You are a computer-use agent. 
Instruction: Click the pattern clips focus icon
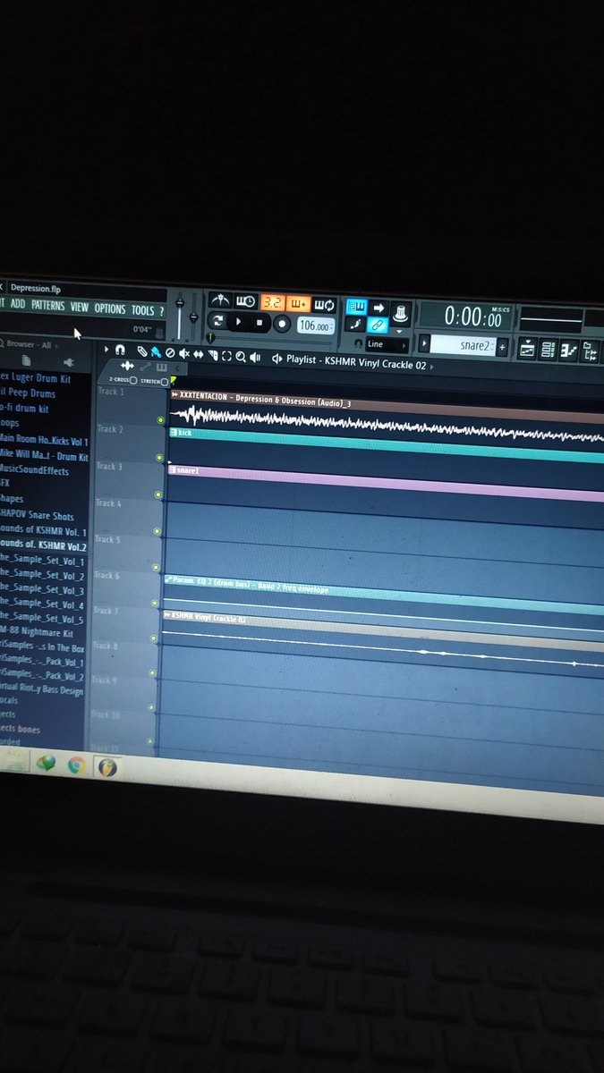pyautogui.click(x=162, y=368)
